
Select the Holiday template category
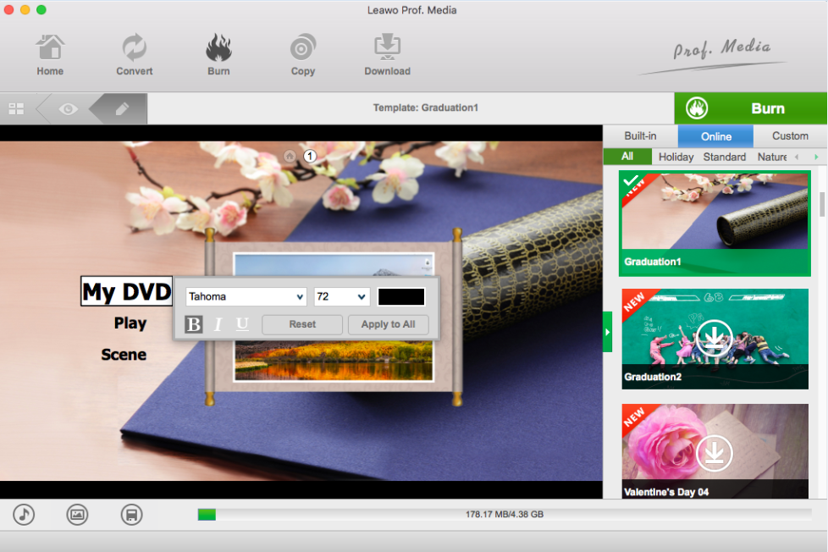[676, 157]
